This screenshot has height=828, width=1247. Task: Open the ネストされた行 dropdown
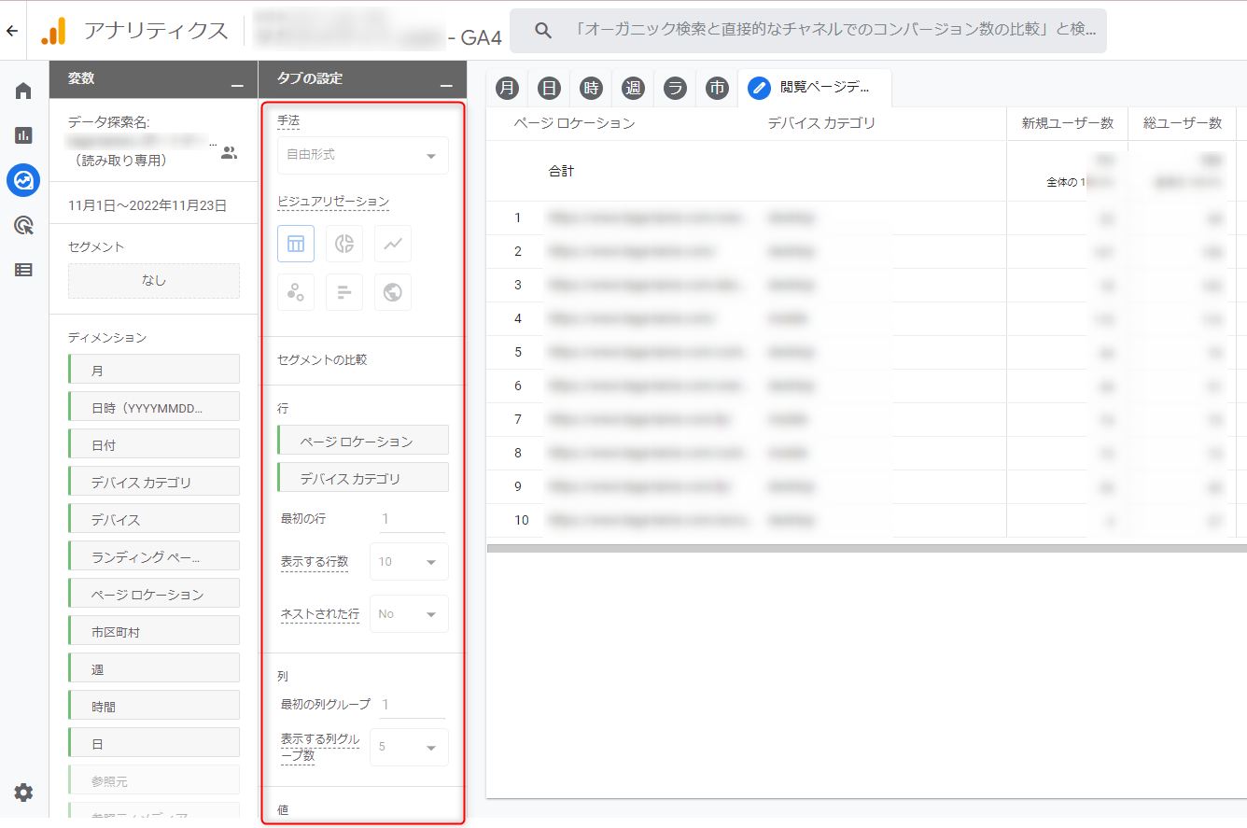click(409, 614)
